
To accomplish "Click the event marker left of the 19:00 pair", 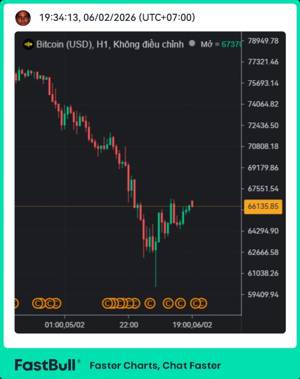I will tap(180, 303).
